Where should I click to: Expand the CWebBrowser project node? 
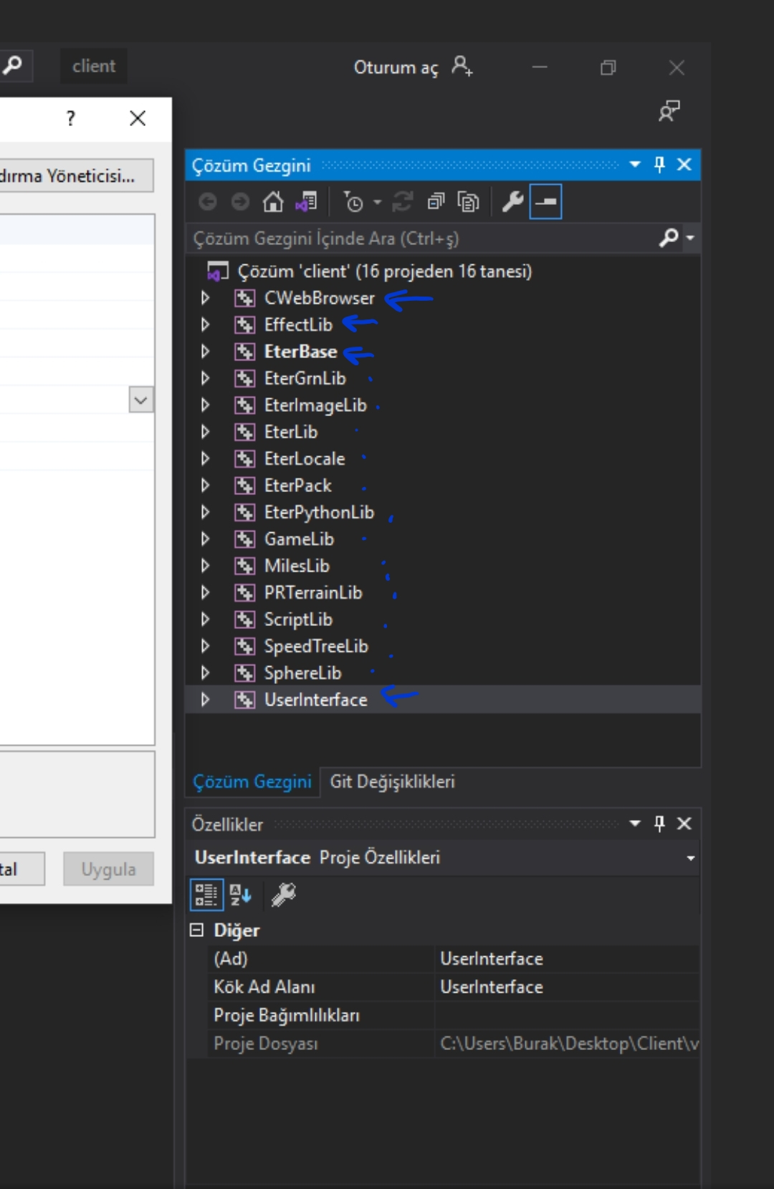pyautogui.click(x=206, y=298)
